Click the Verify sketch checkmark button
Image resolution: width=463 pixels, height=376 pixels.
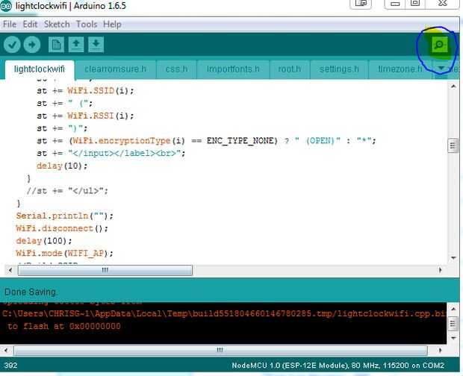[12, 45]
